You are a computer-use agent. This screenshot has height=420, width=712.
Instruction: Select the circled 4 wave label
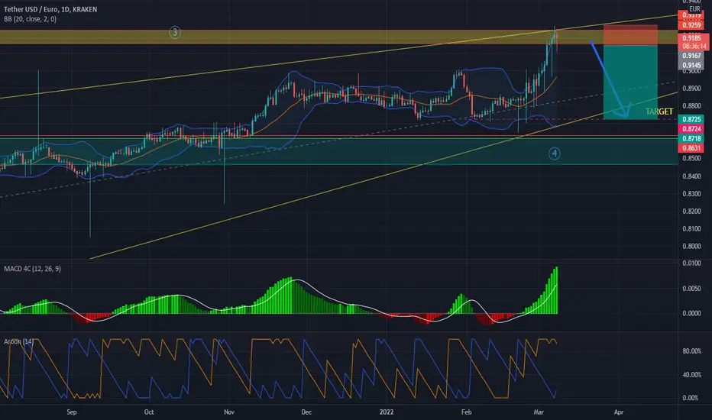point(554,153)
